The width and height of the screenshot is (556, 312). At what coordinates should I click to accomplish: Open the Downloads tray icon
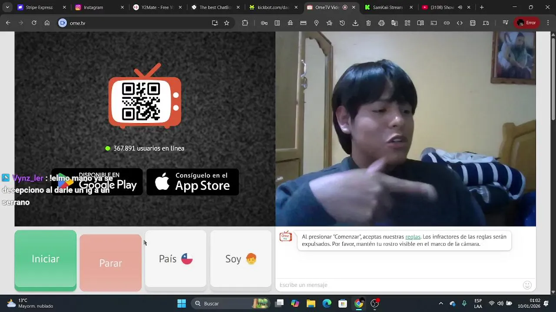pyautogui.click(x=355, y=23)
